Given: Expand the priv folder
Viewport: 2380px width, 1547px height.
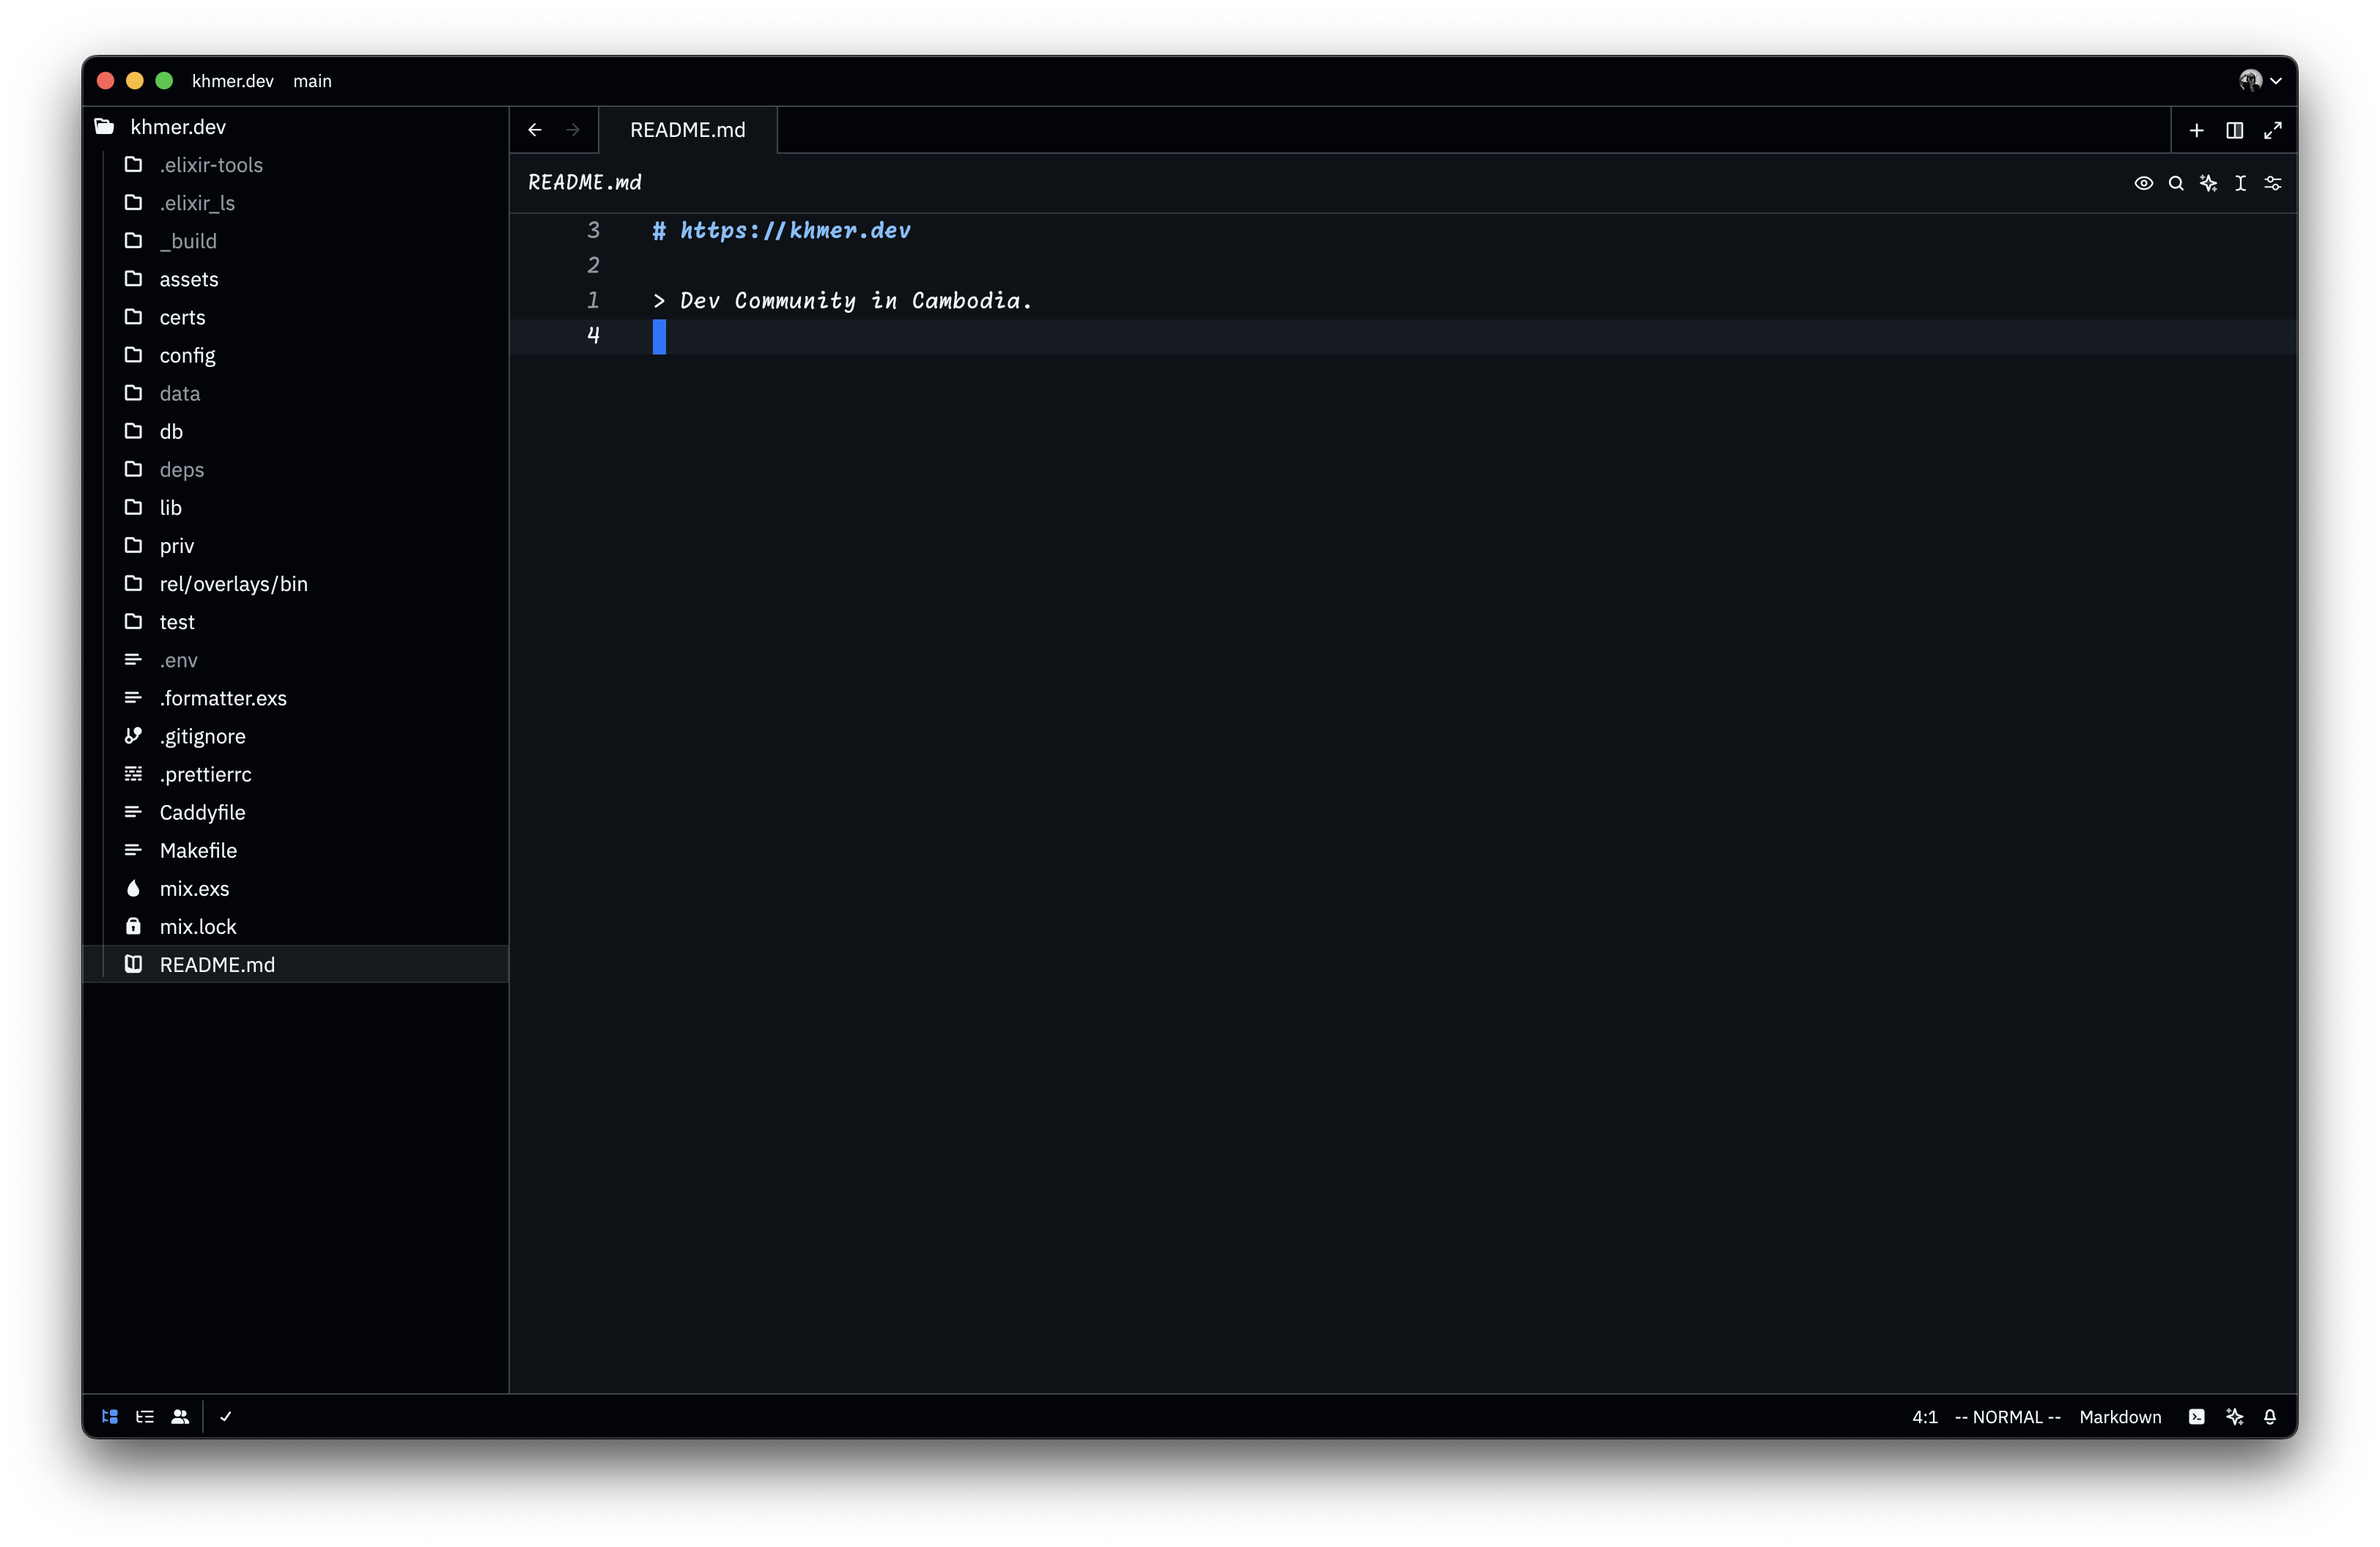Looking at the screenshot, I should [296, 546].
